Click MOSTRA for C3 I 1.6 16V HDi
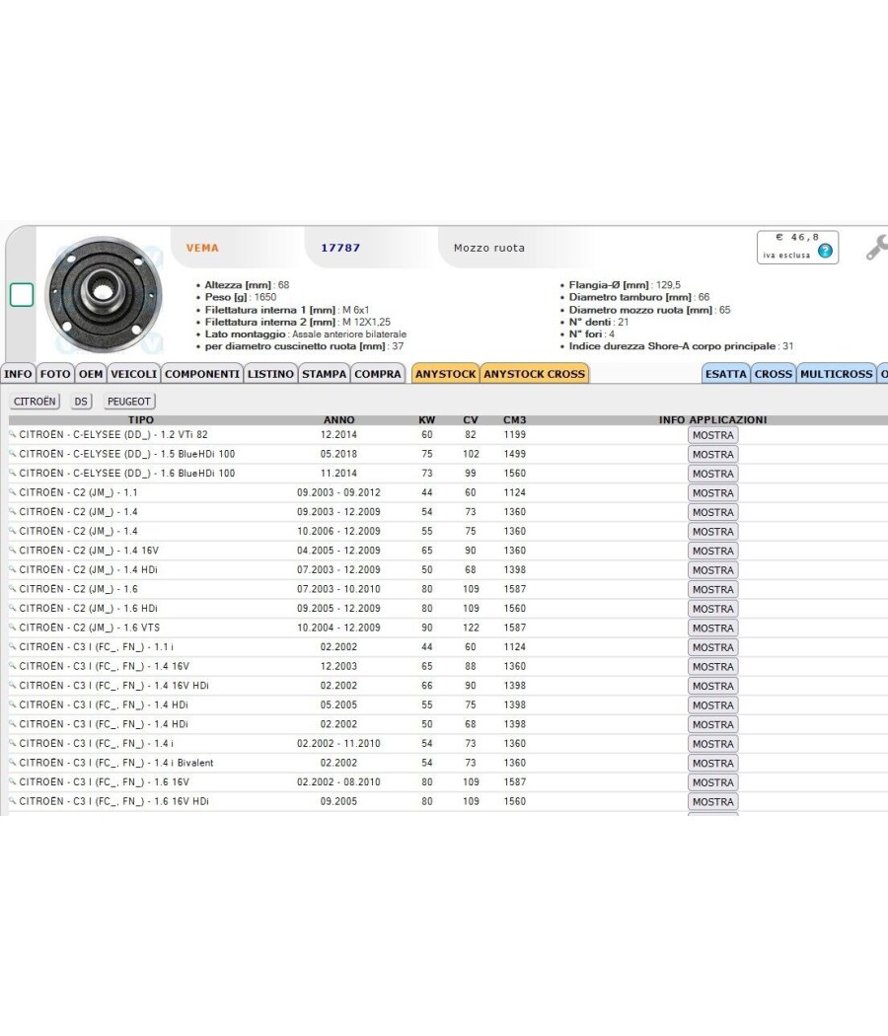Screen dimensions: 888x1036 pyautogui.click(x=713, y=801)
